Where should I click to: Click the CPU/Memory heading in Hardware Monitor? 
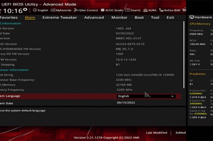pos(200,24)
